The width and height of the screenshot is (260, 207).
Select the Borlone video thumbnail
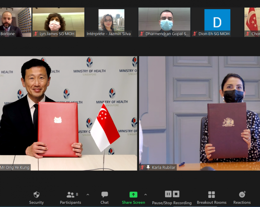click(x=15, y=21)
